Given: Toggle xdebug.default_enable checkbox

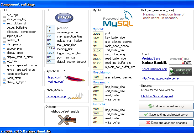Looking at the screenshot, I should (49, 111).
